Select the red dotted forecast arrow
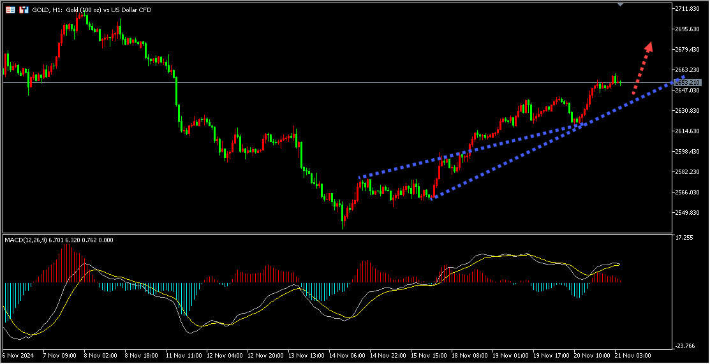The image size is (710, 364). [642, 68]
